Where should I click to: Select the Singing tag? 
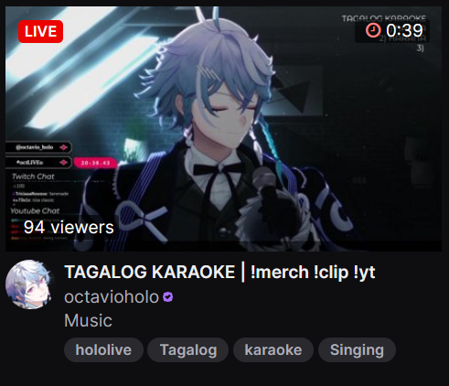pyautogui.click(x=357, y=349)
